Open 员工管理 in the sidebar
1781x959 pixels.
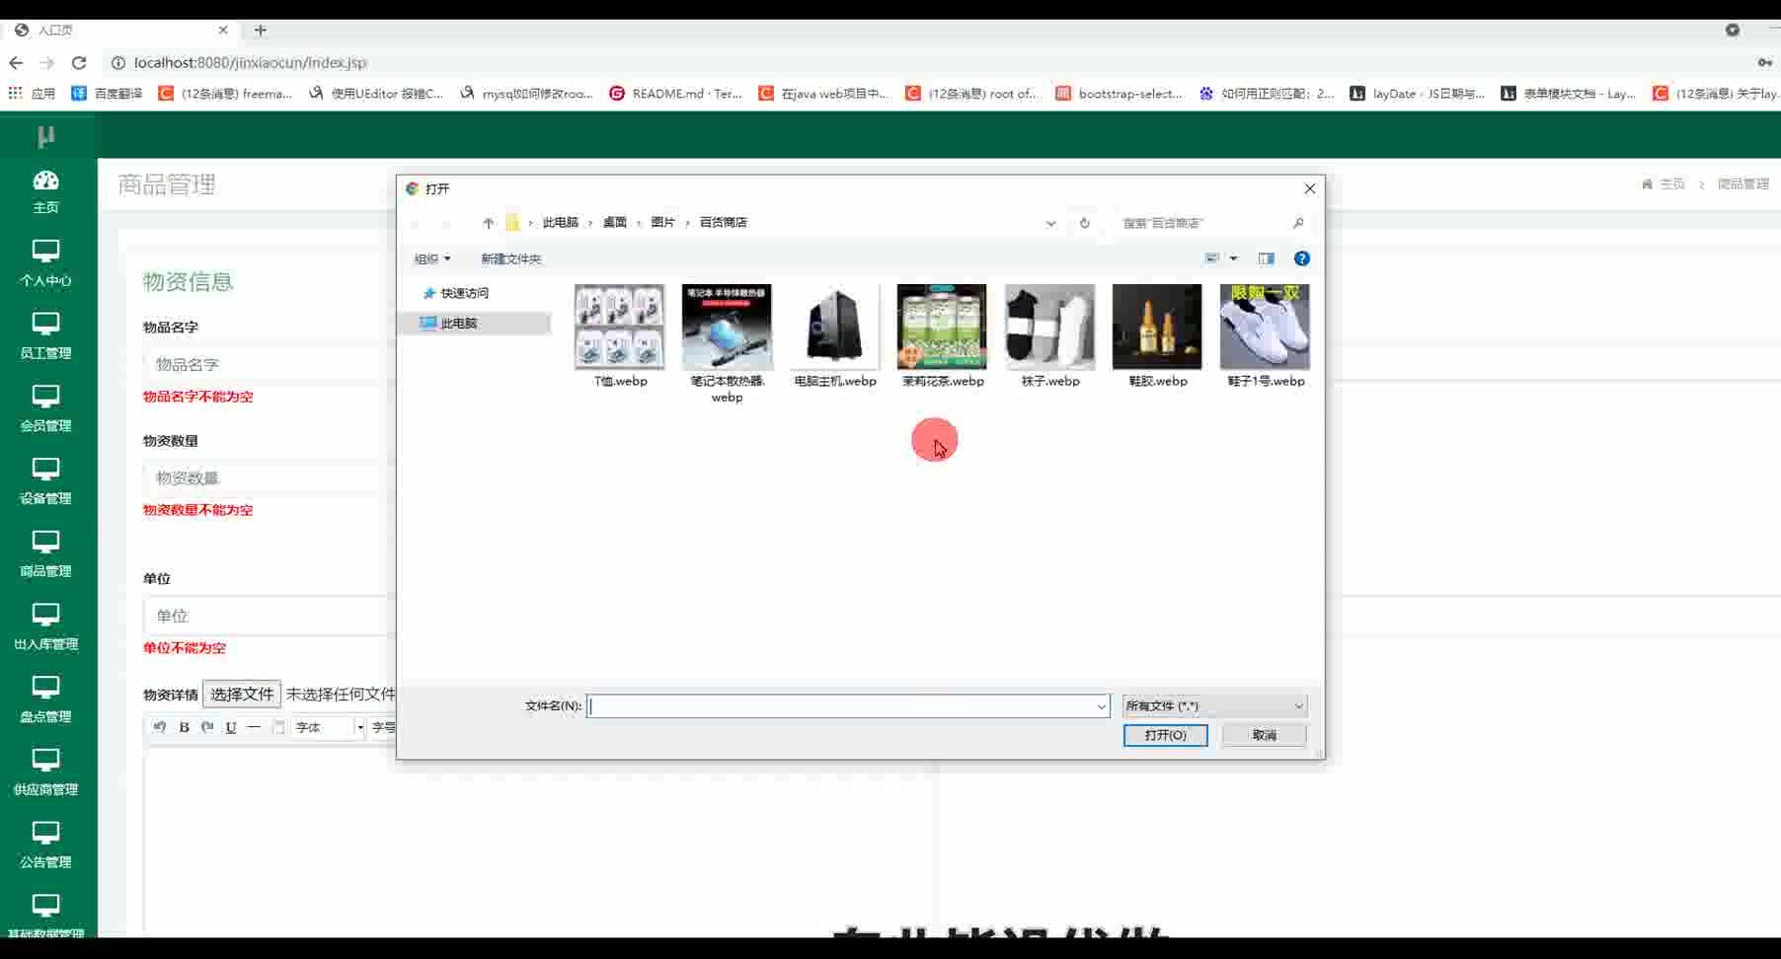coord(45,336)
